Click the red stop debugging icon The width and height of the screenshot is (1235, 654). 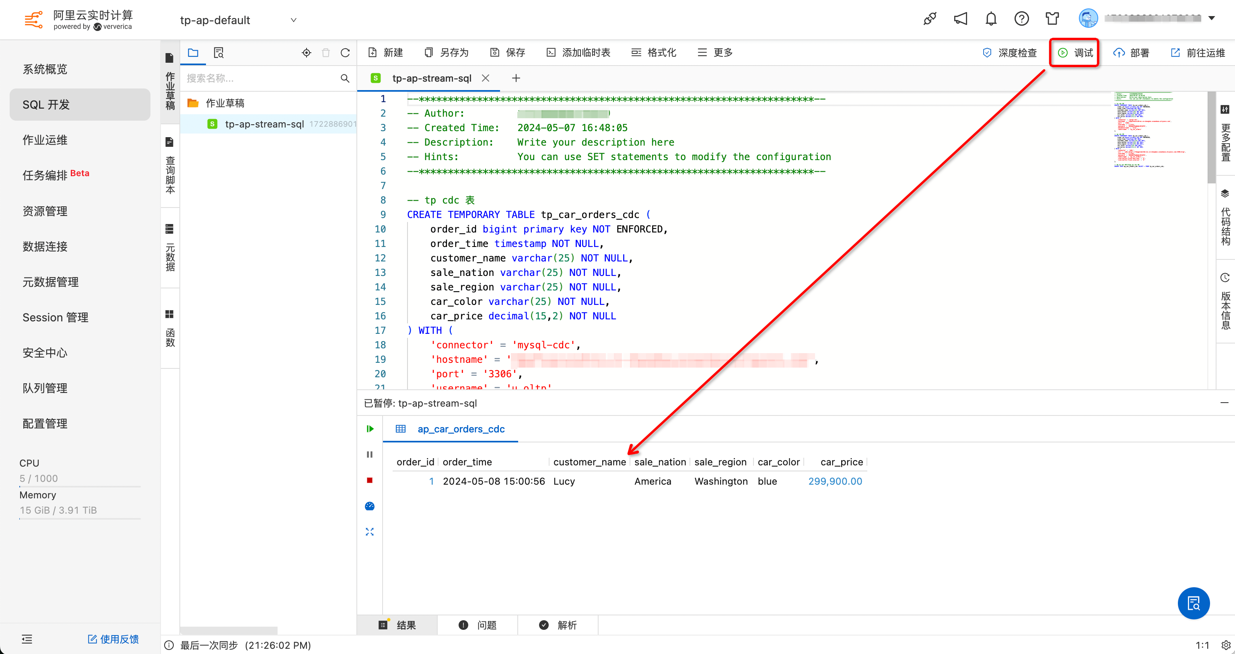click(370, 480)
